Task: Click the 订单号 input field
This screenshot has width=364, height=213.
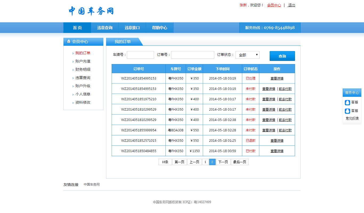Action: tap(192, 55)
